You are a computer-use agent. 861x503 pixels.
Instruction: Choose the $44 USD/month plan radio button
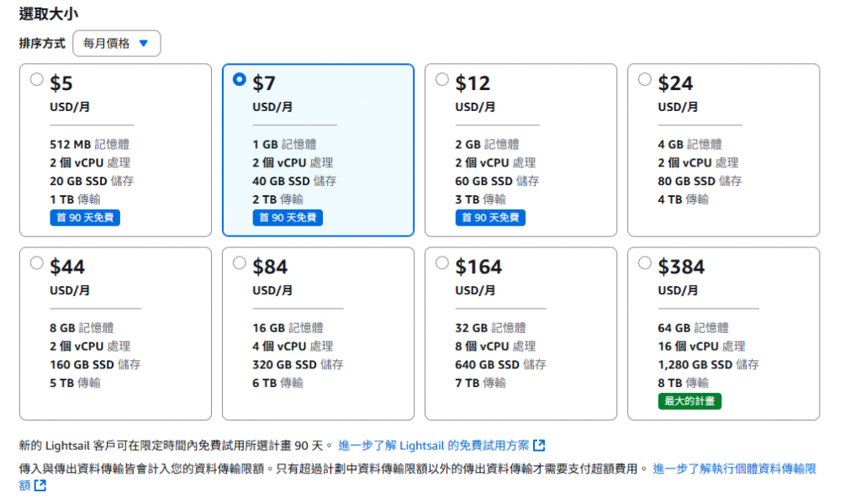pyautogui.click(x=36, y=263)
